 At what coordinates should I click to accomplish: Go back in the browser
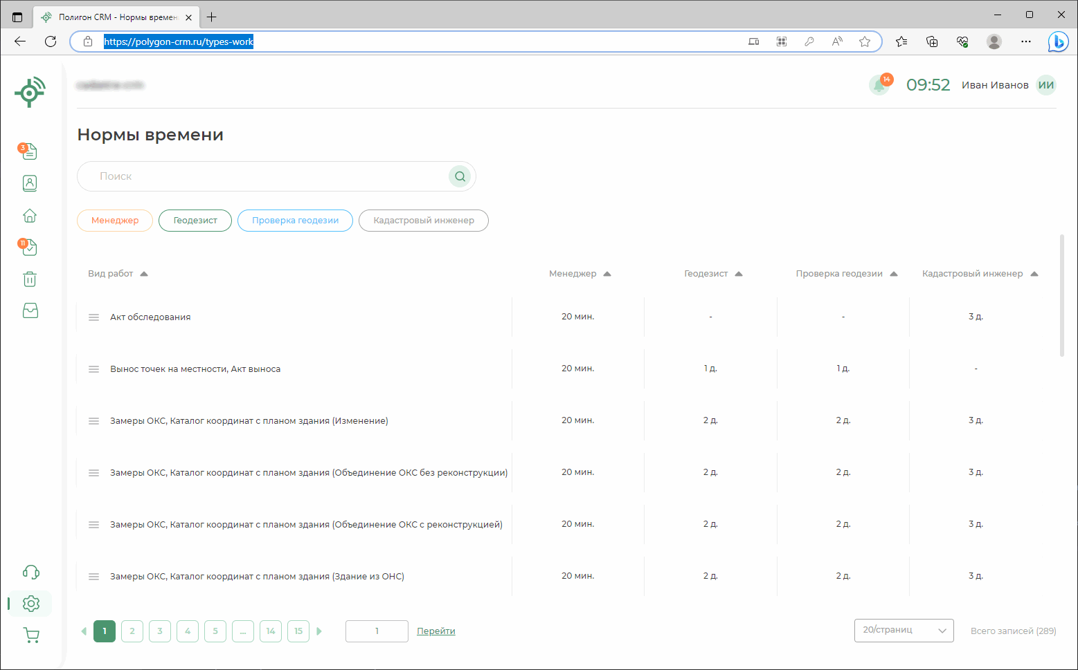click(20, 41)
